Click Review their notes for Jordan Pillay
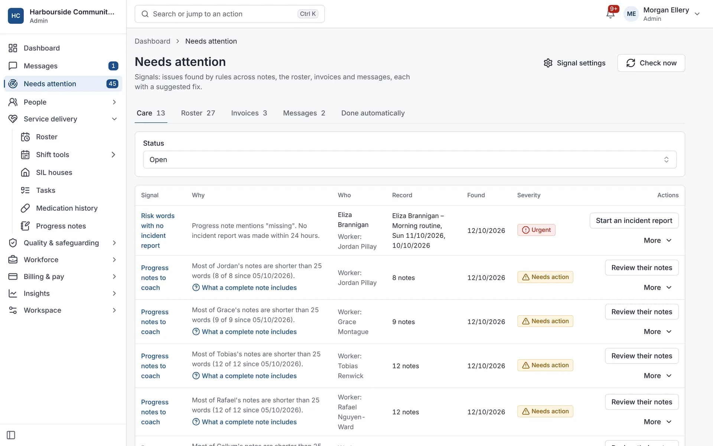 pos(642,268)
